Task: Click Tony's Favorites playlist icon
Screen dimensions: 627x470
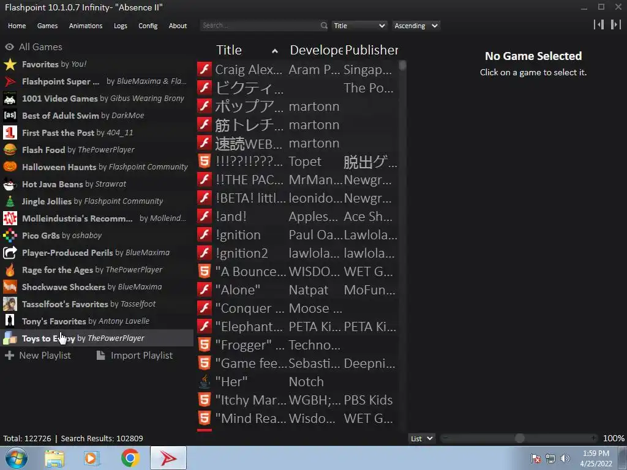Action: tap(10, 321)
